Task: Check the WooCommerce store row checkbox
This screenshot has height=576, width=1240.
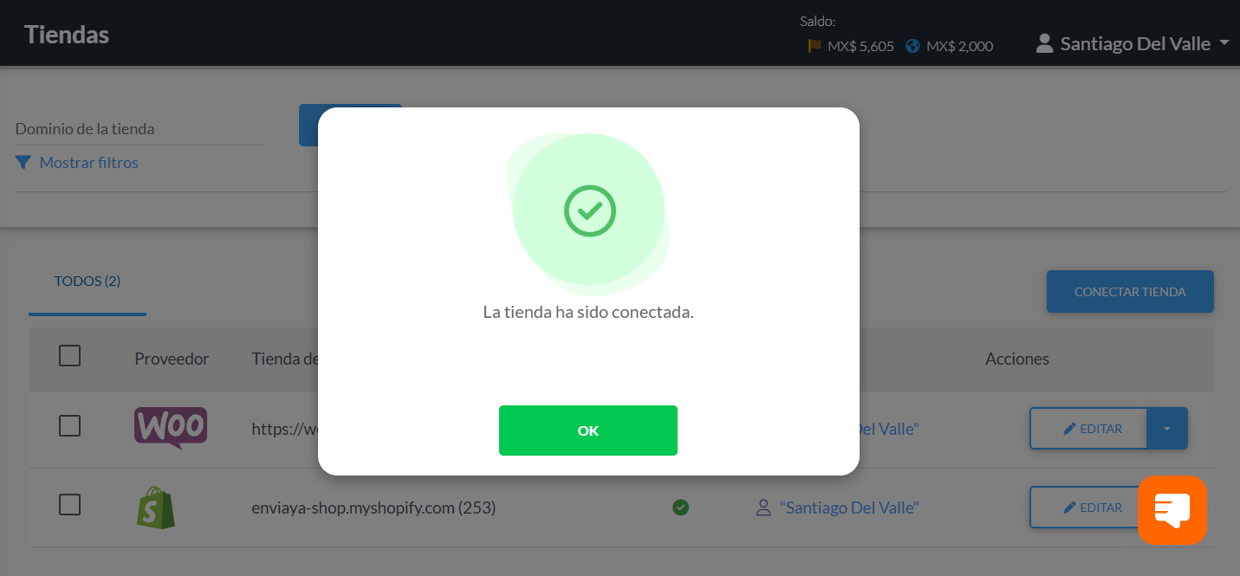Action: [70, 426]
